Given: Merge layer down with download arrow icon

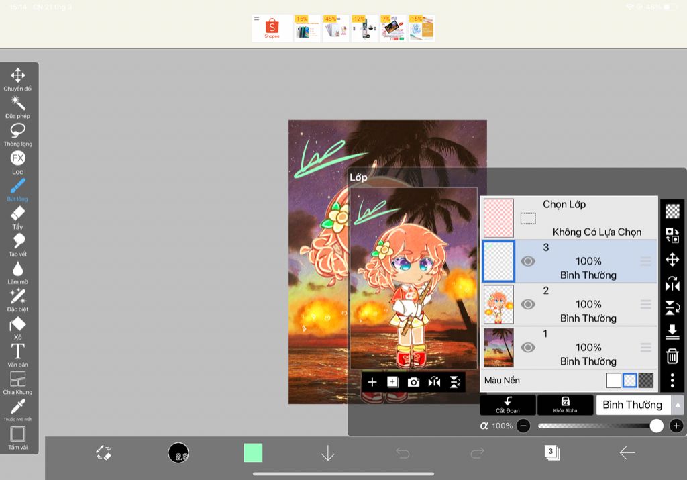Looking at the screenshot, I should point(672,332).
